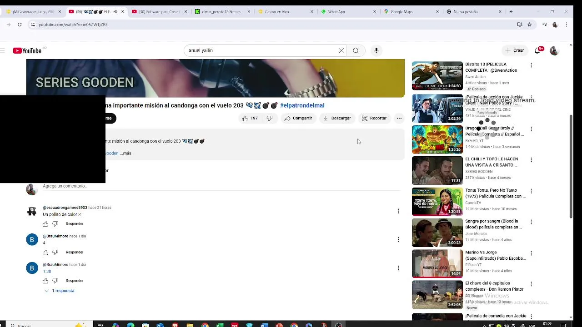Open options for El Chili y Topo video
582x327 pixels.
(531, 160)
